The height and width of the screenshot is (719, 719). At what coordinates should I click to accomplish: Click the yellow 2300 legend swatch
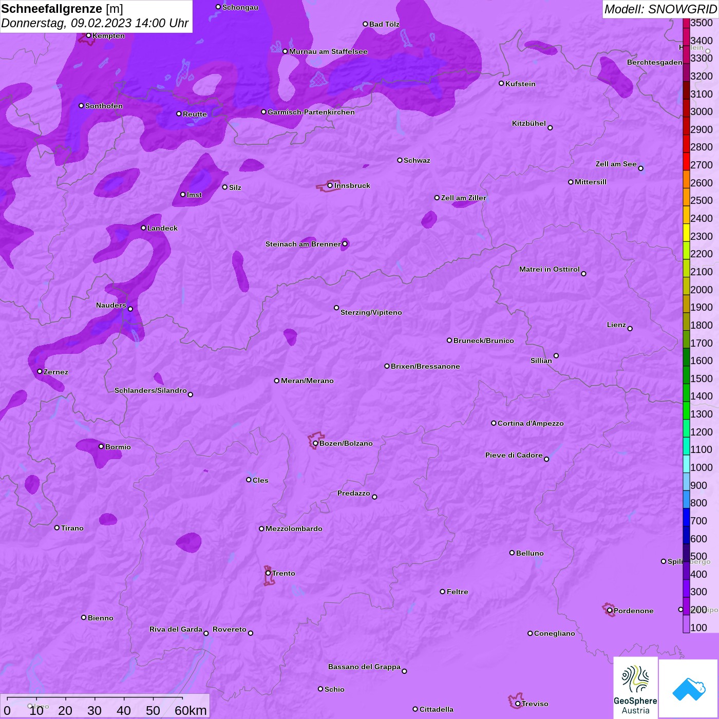(686, 233)
